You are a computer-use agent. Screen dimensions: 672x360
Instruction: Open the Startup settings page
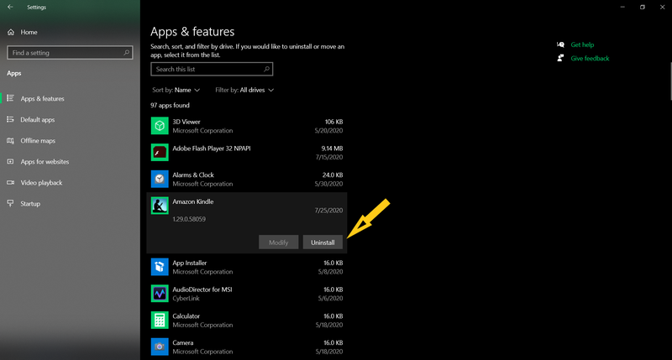pos(29,204)
